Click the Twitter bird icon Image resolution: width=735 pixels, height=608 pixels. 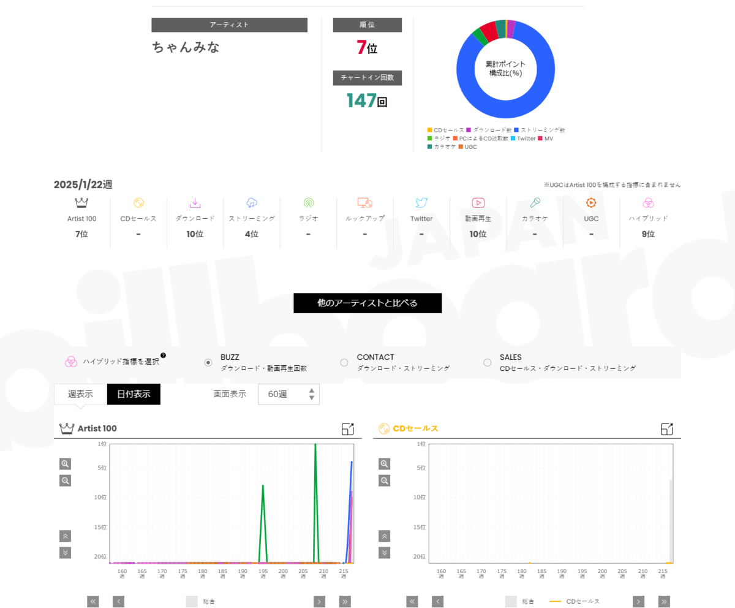pyautogui.click(x=421, y=203)
